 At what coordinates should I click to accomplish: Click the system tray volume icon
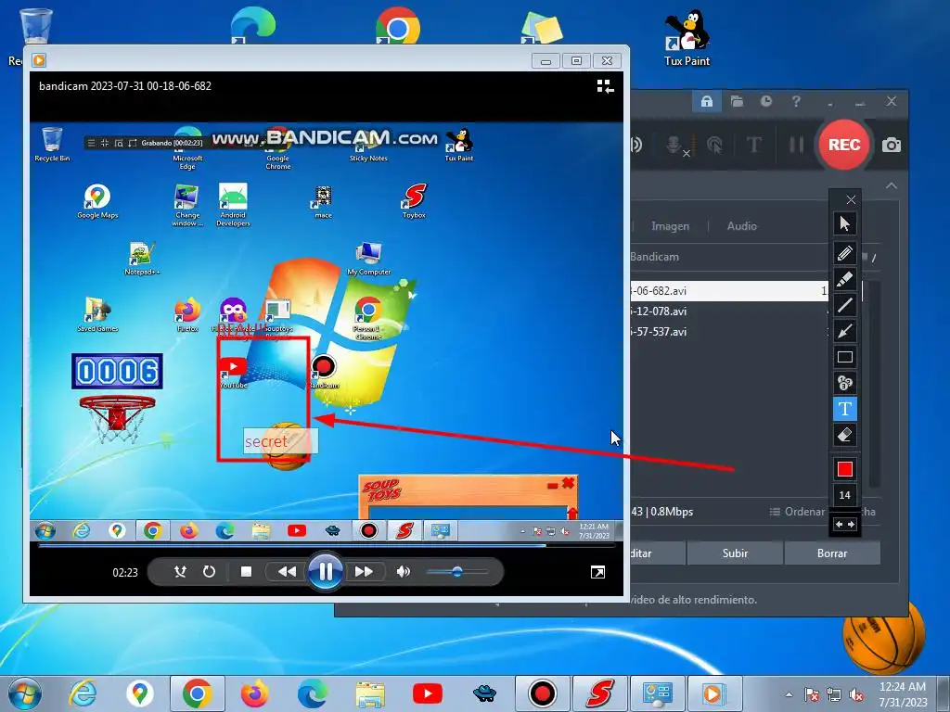[x=855, y=695]
